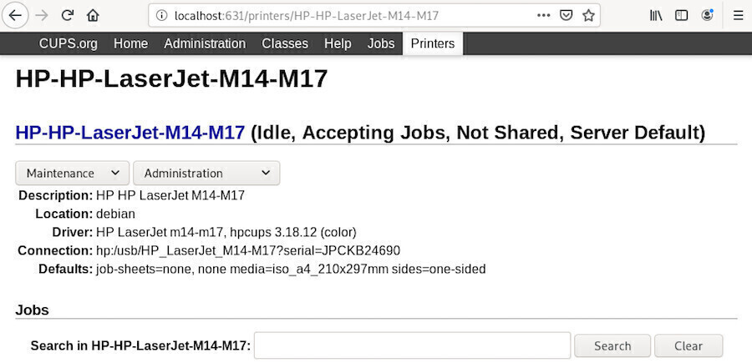This screenshot has width=752, height=363.
Task: Bookmark this page with the star
Action: (x=589, y=15)
